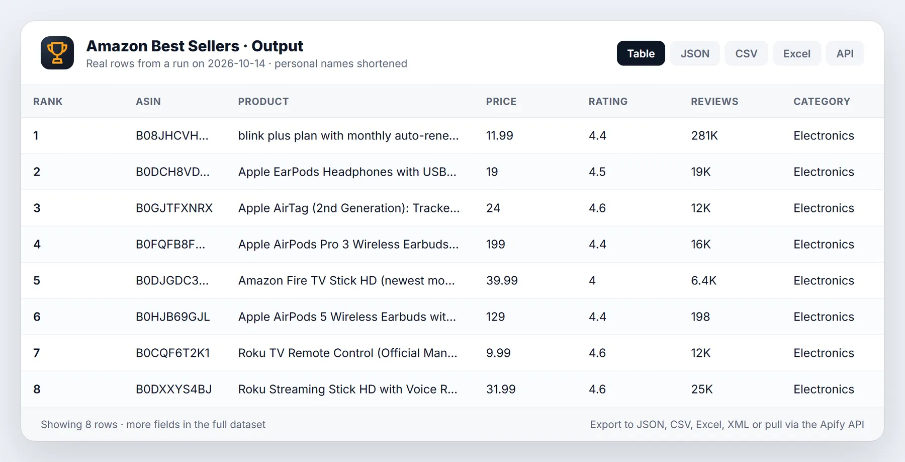Click the 19K reviews value
The height and width of the screenshot is (462, 905).
point(701,172)
